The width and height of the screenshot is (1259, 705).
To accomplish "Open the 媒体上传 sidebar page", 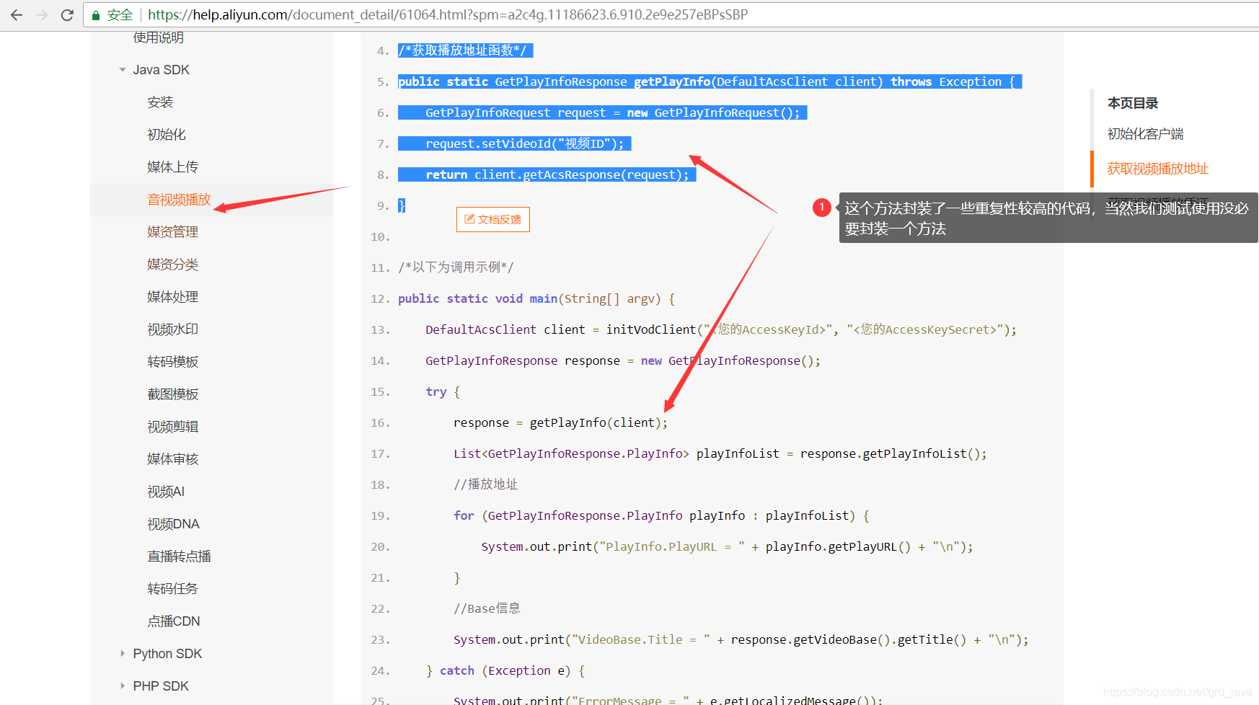I will tap(172, 167).
